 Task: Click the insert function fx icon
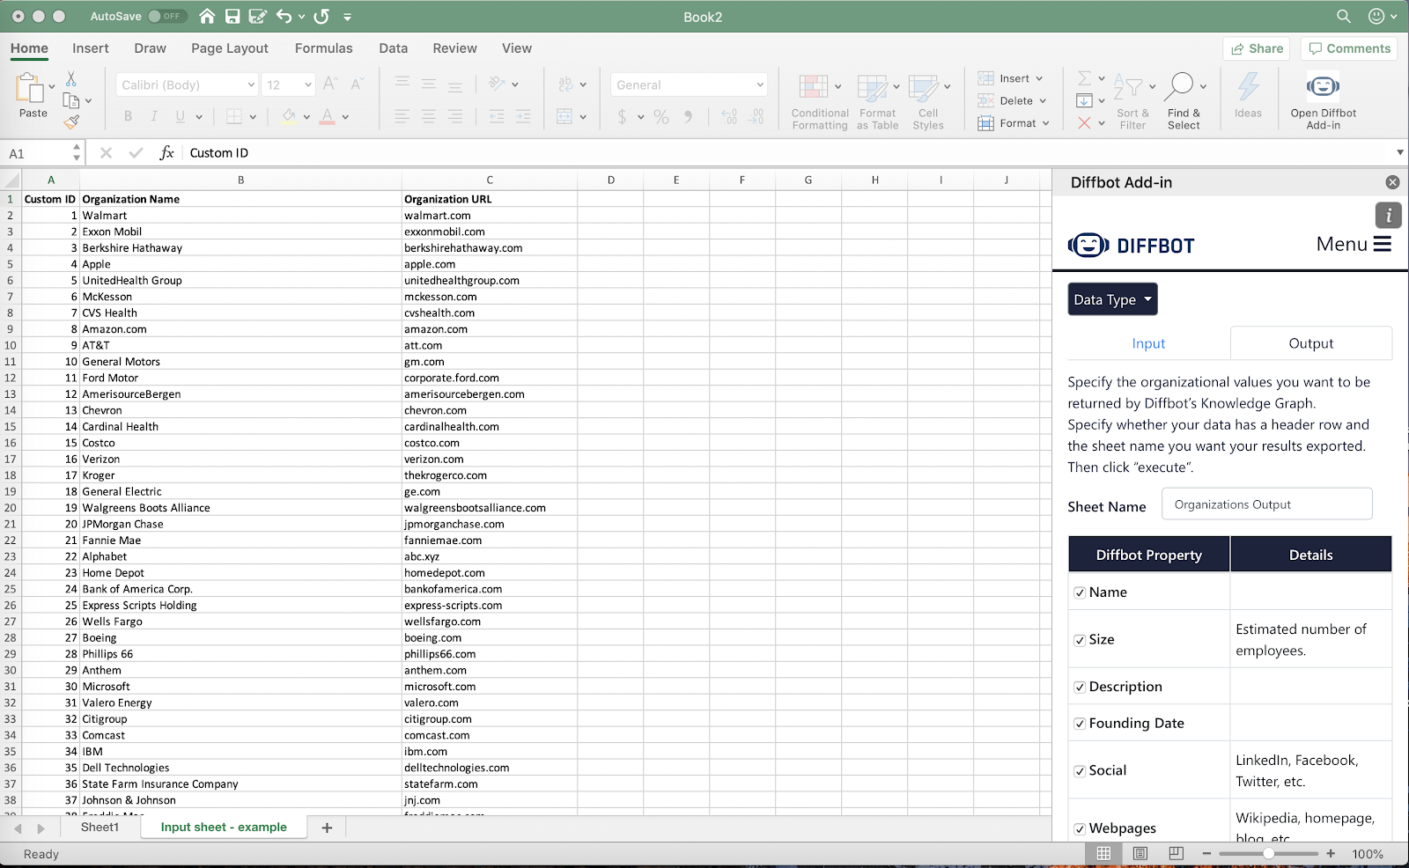(166, 152)
